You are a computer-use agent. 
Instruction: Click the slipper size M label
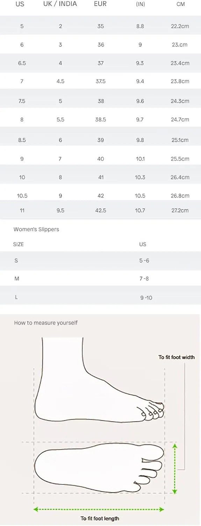pyautogui.click(x=17, y=279)
